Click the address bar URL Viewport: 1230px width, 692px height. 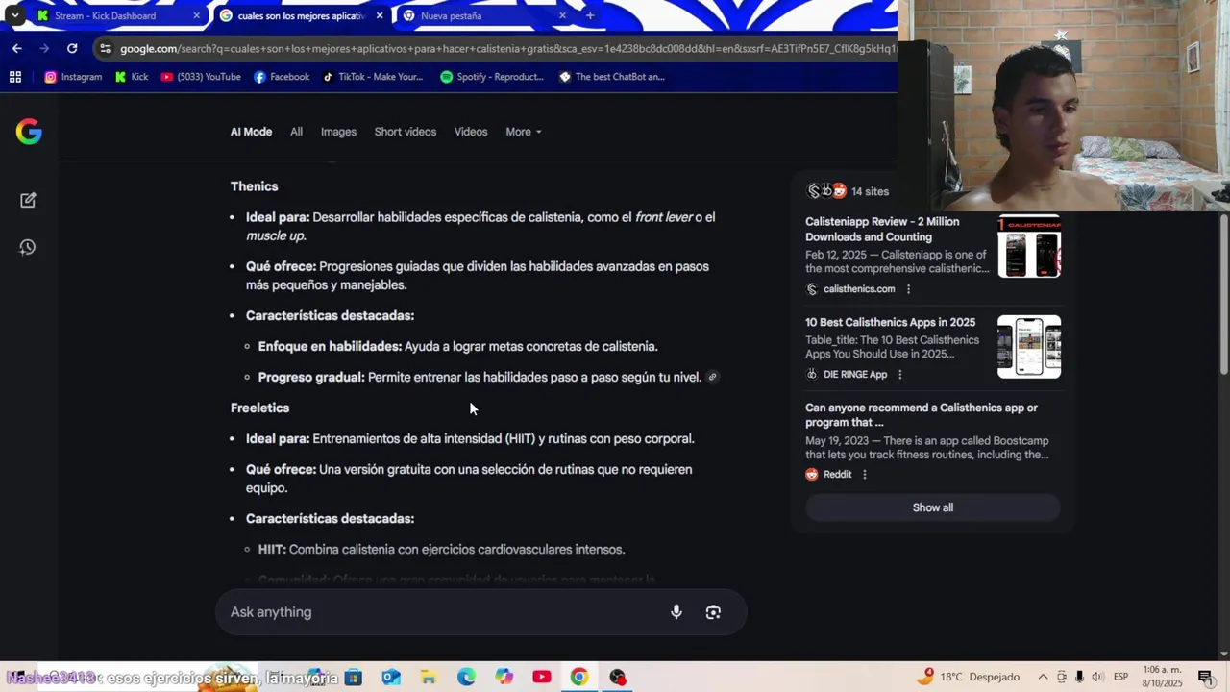[x=507, y=48]
